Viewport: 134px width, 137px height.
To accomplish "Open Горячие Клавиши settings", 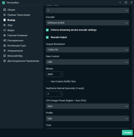I will (17, 35).
